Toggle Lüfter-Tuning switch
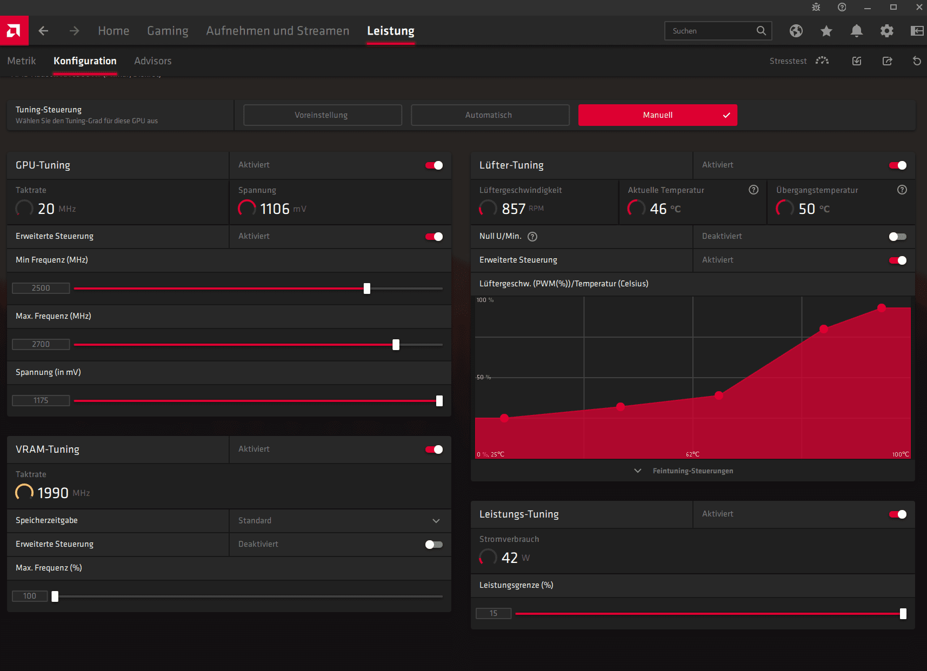This screenshot has width=927, height=671. [x=898, y=165]
